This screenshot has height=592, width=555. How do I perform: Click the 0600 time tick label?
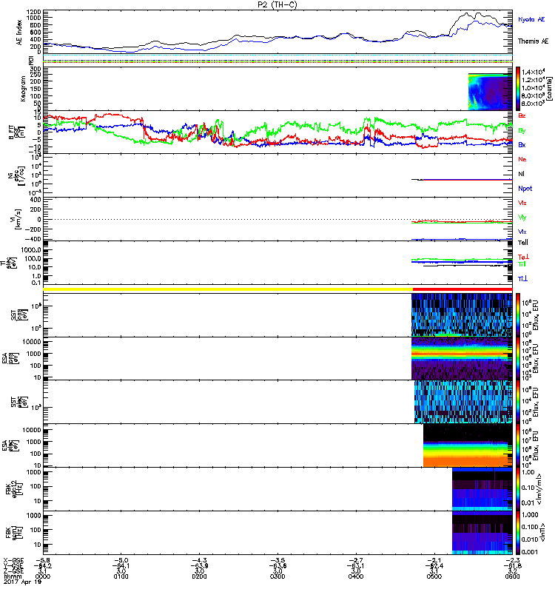tap(512, 576)
